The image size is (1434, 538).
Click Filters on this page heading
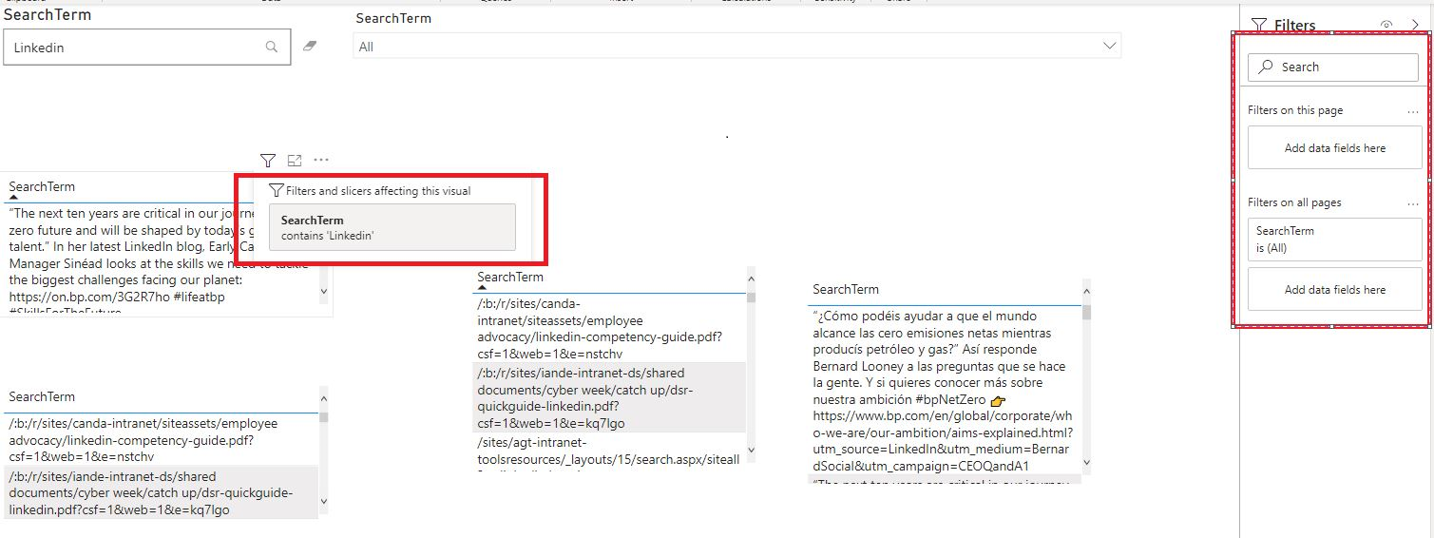pos(1295,110)
